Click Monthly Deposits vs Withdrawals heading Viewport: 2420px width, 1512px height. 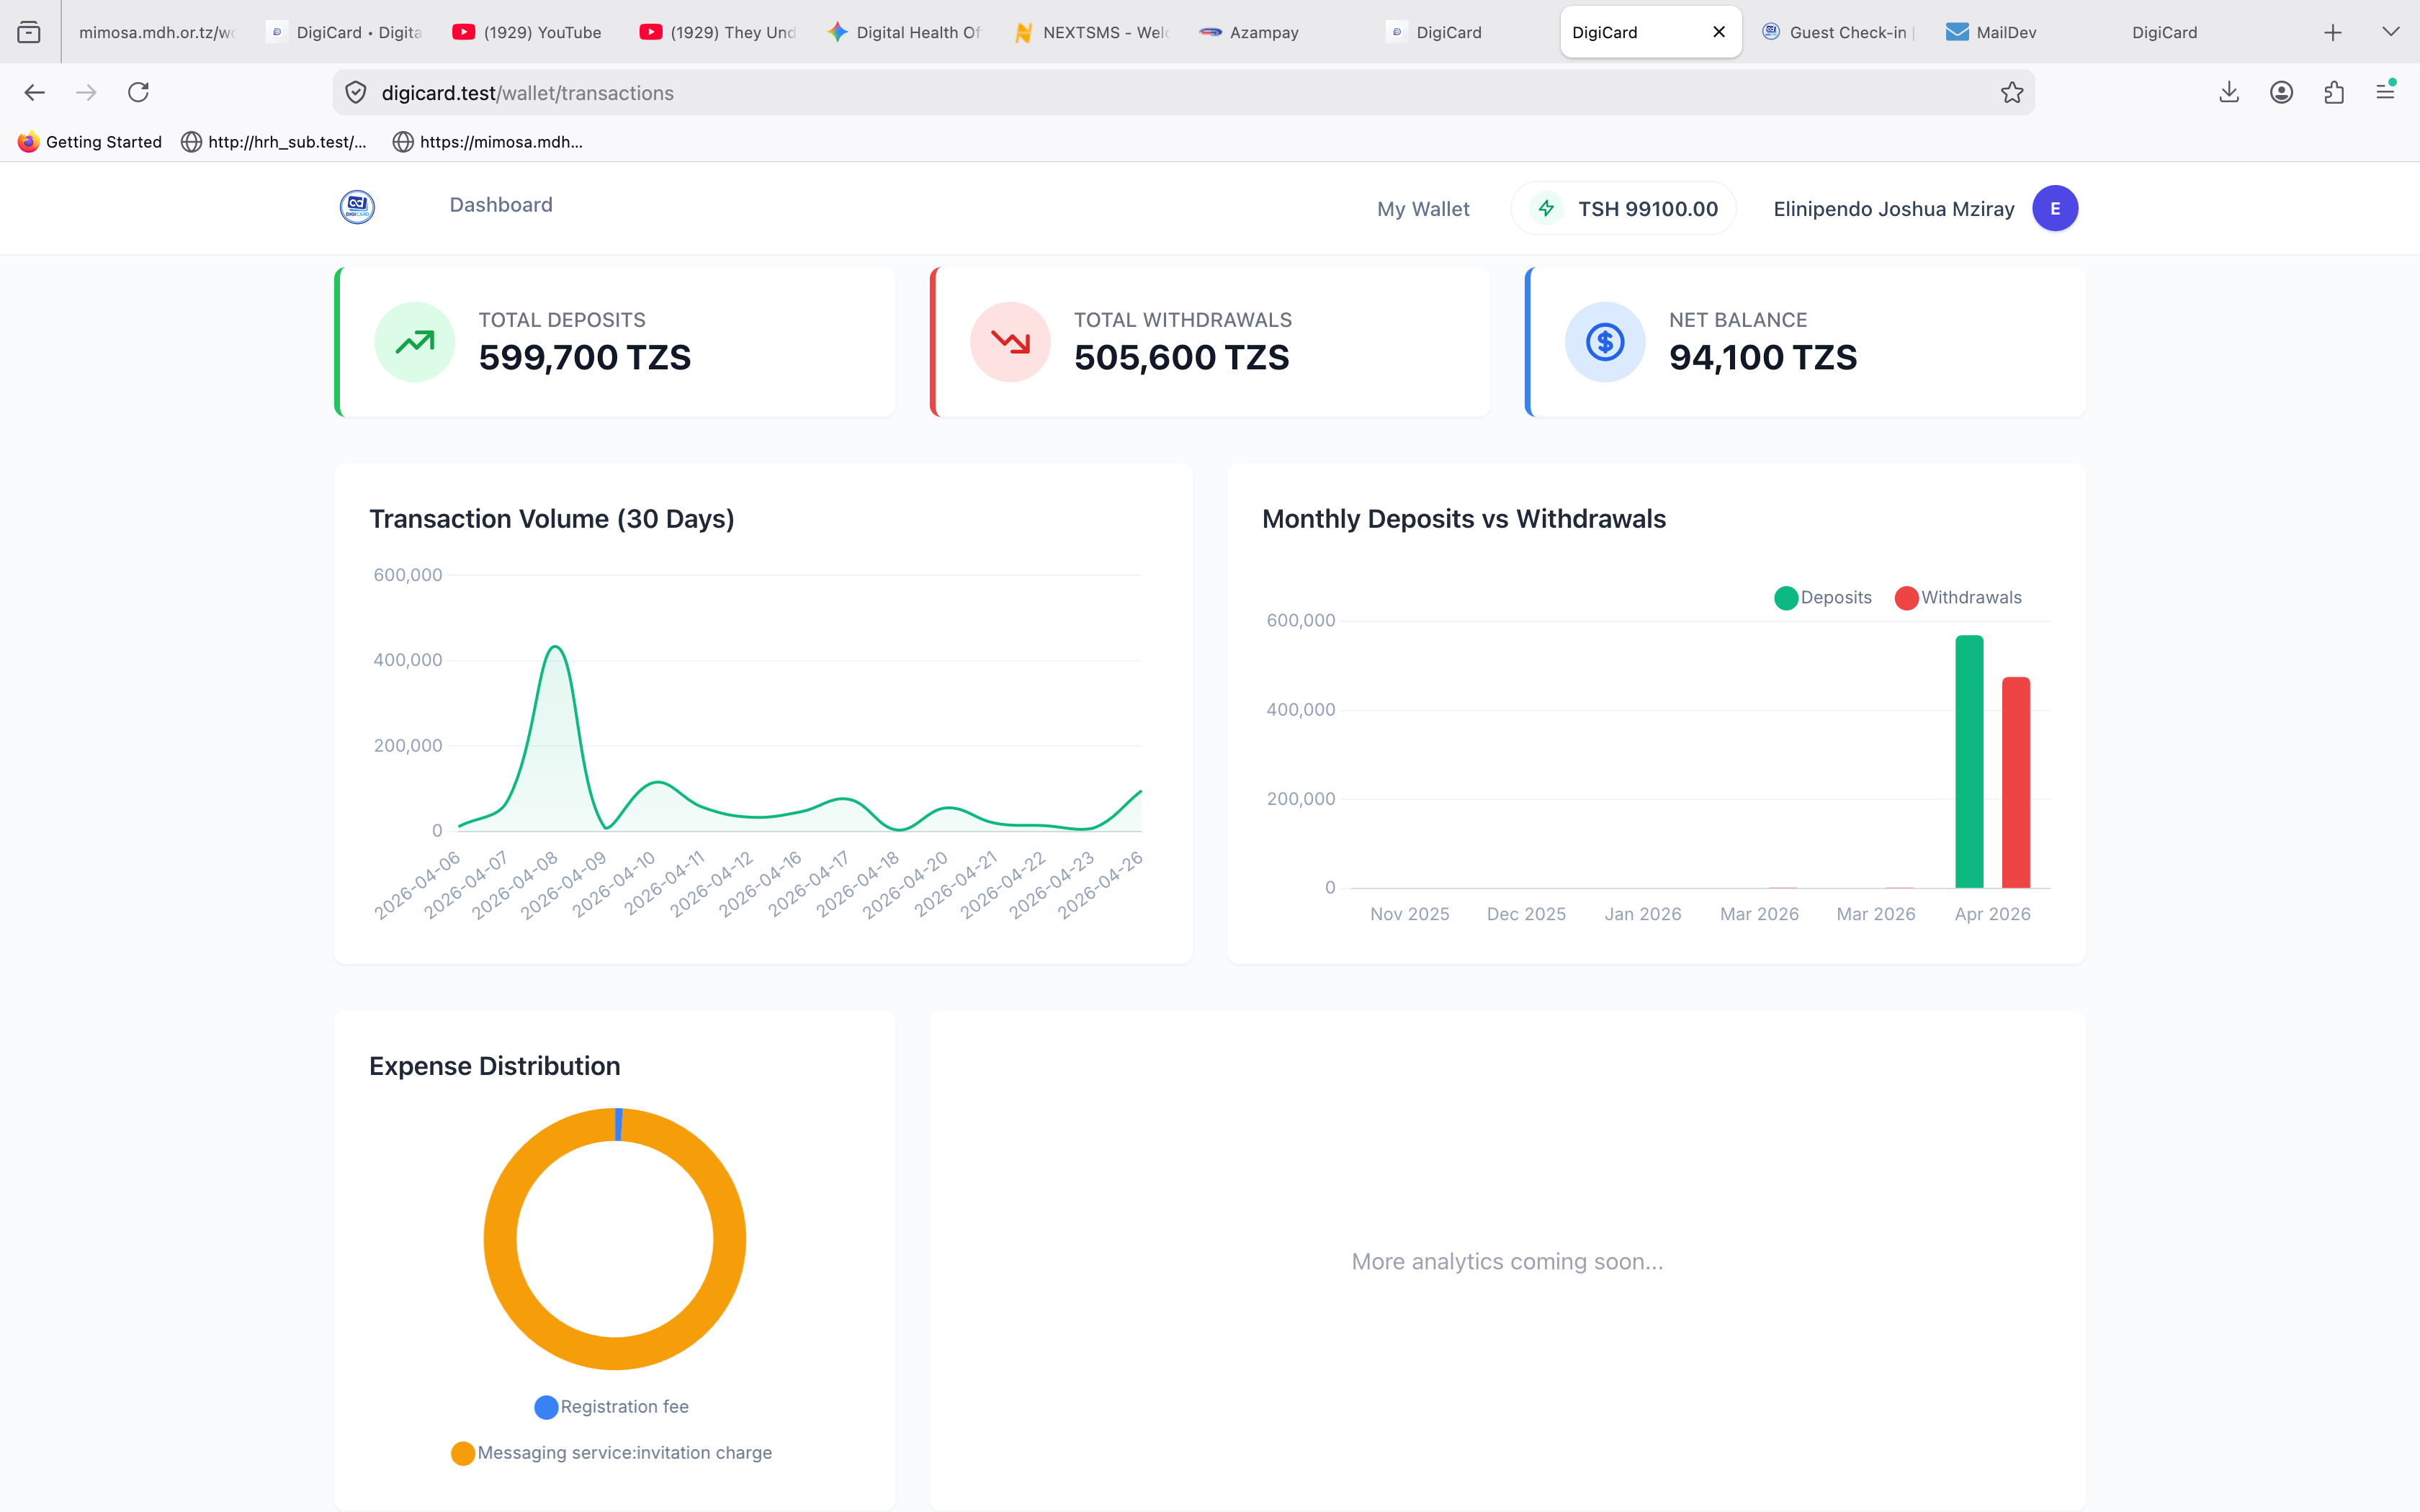tap(1463, 519)
